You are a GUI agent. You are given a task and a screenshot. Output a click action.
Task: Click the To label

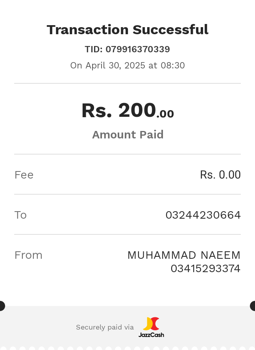20,215
